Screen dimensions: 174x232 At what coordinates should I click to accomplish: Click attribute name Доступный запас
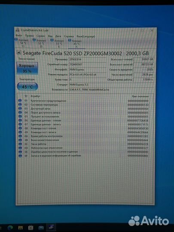[x=40, y=109]
